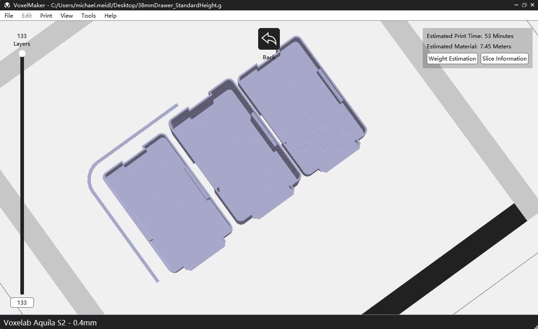The image size is (538, 329).
Task: Open the Help menu
Action: click(x=110, y=15)
